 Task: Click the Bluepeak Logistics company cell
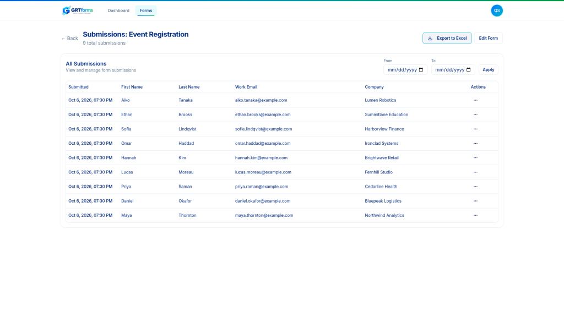point(383,201)
